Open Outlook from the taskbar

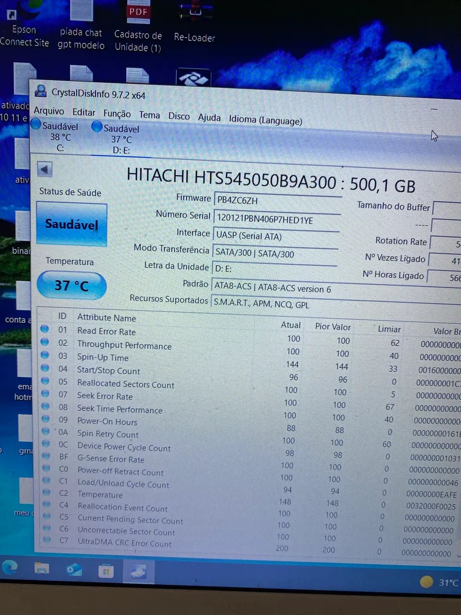coord(74,570)
